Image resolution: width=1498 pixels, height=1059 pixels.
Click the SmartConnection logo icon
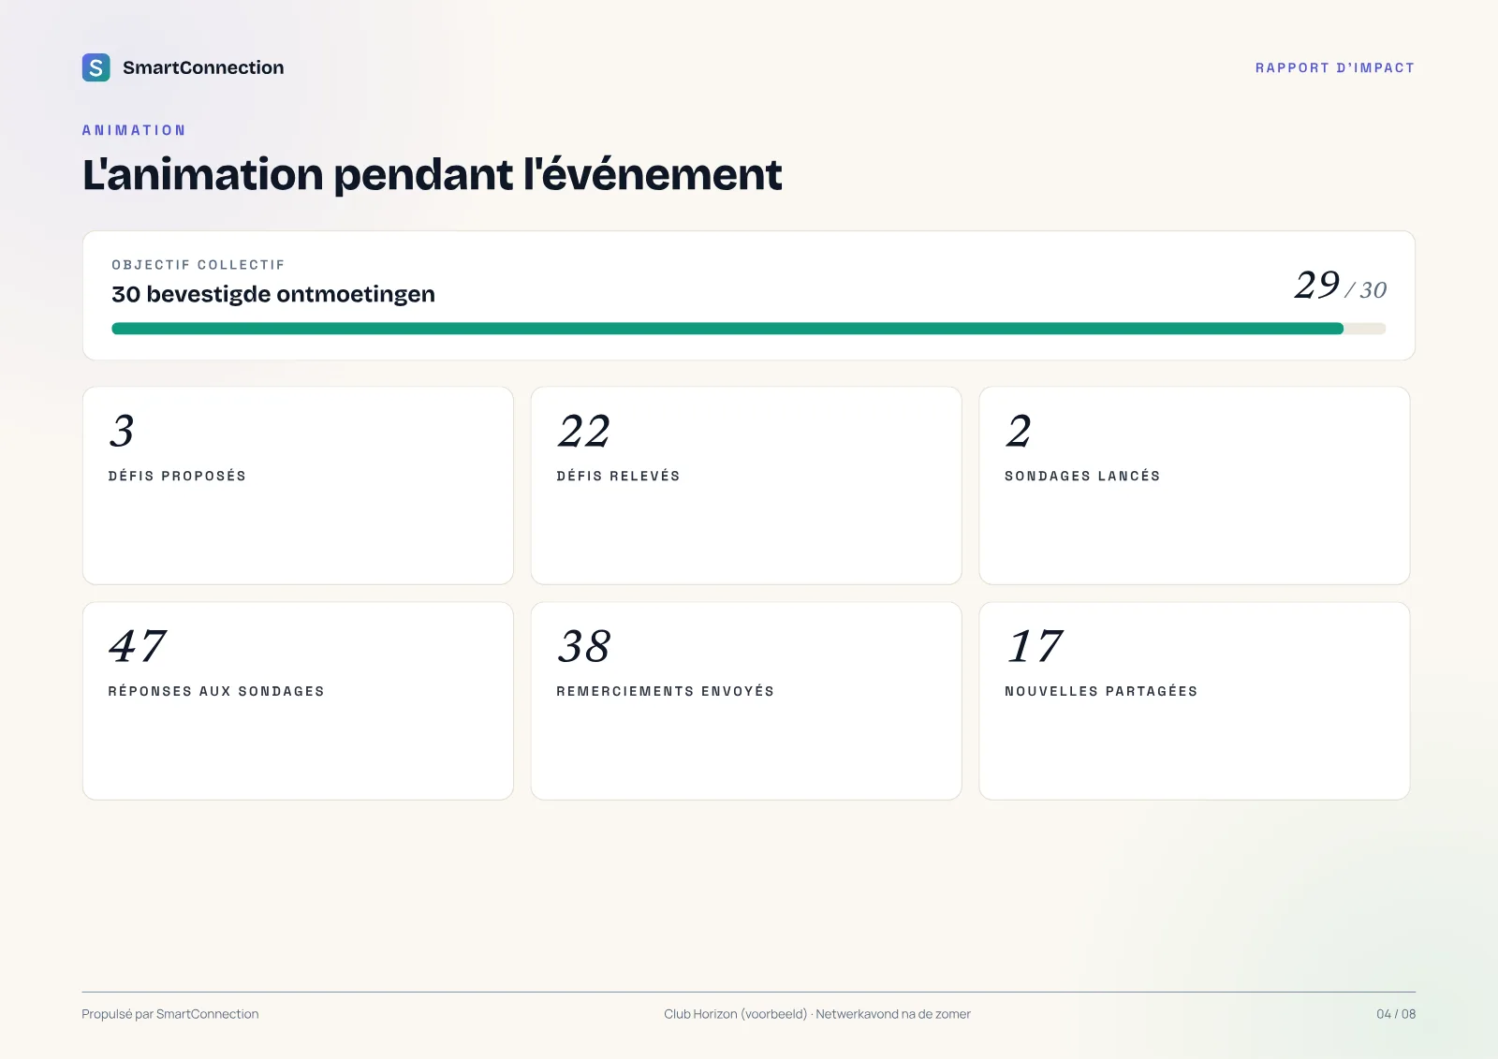pyautogui.click(x=95, y=67)
